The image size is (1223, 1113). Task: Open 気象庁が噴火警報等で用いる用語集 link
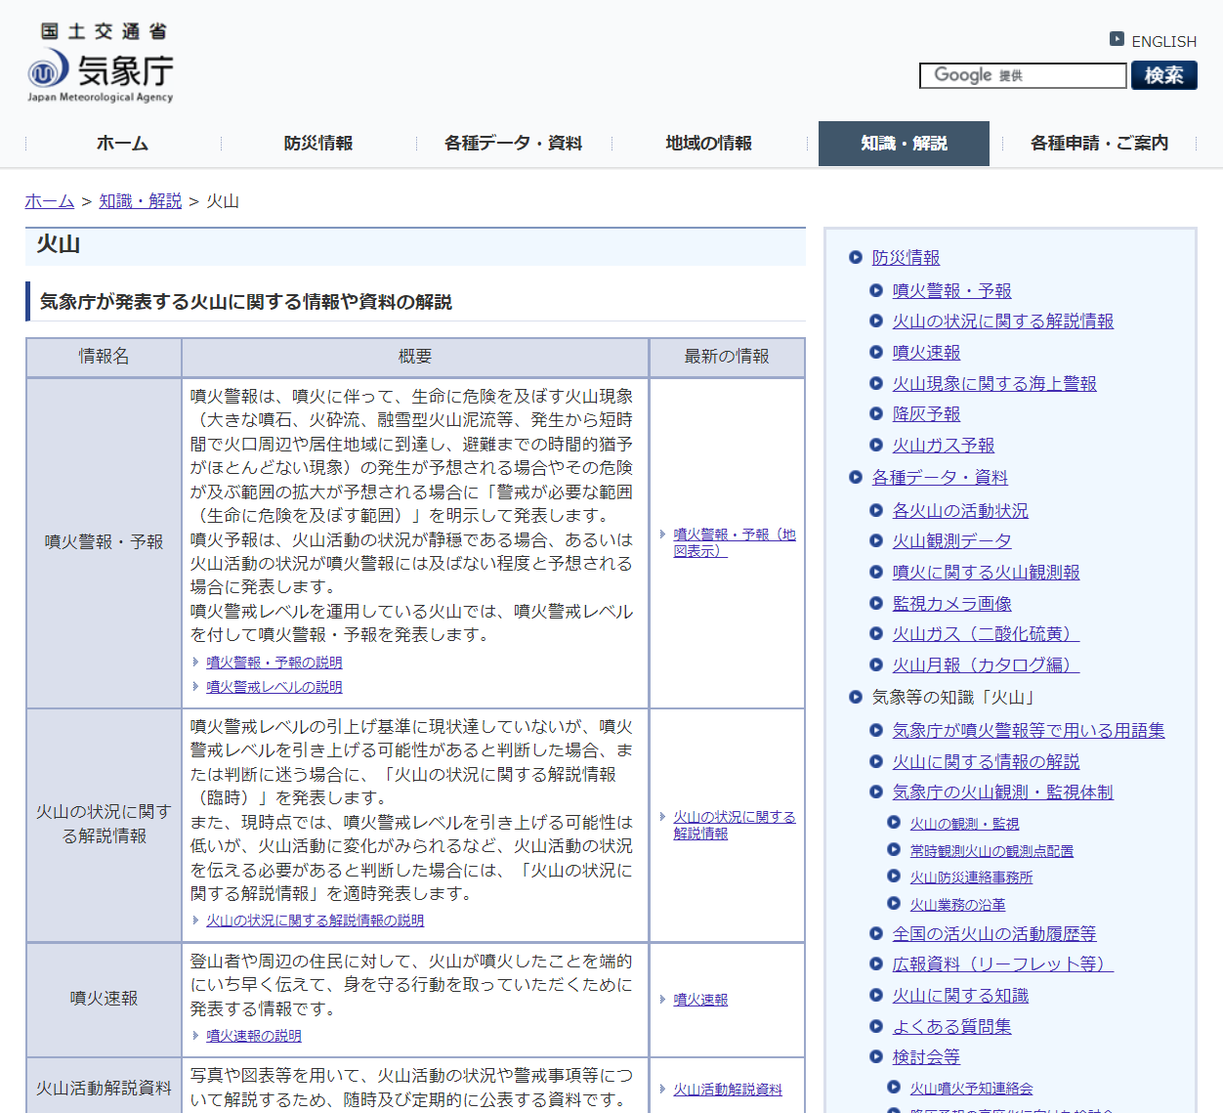[x=1029, y=731]
